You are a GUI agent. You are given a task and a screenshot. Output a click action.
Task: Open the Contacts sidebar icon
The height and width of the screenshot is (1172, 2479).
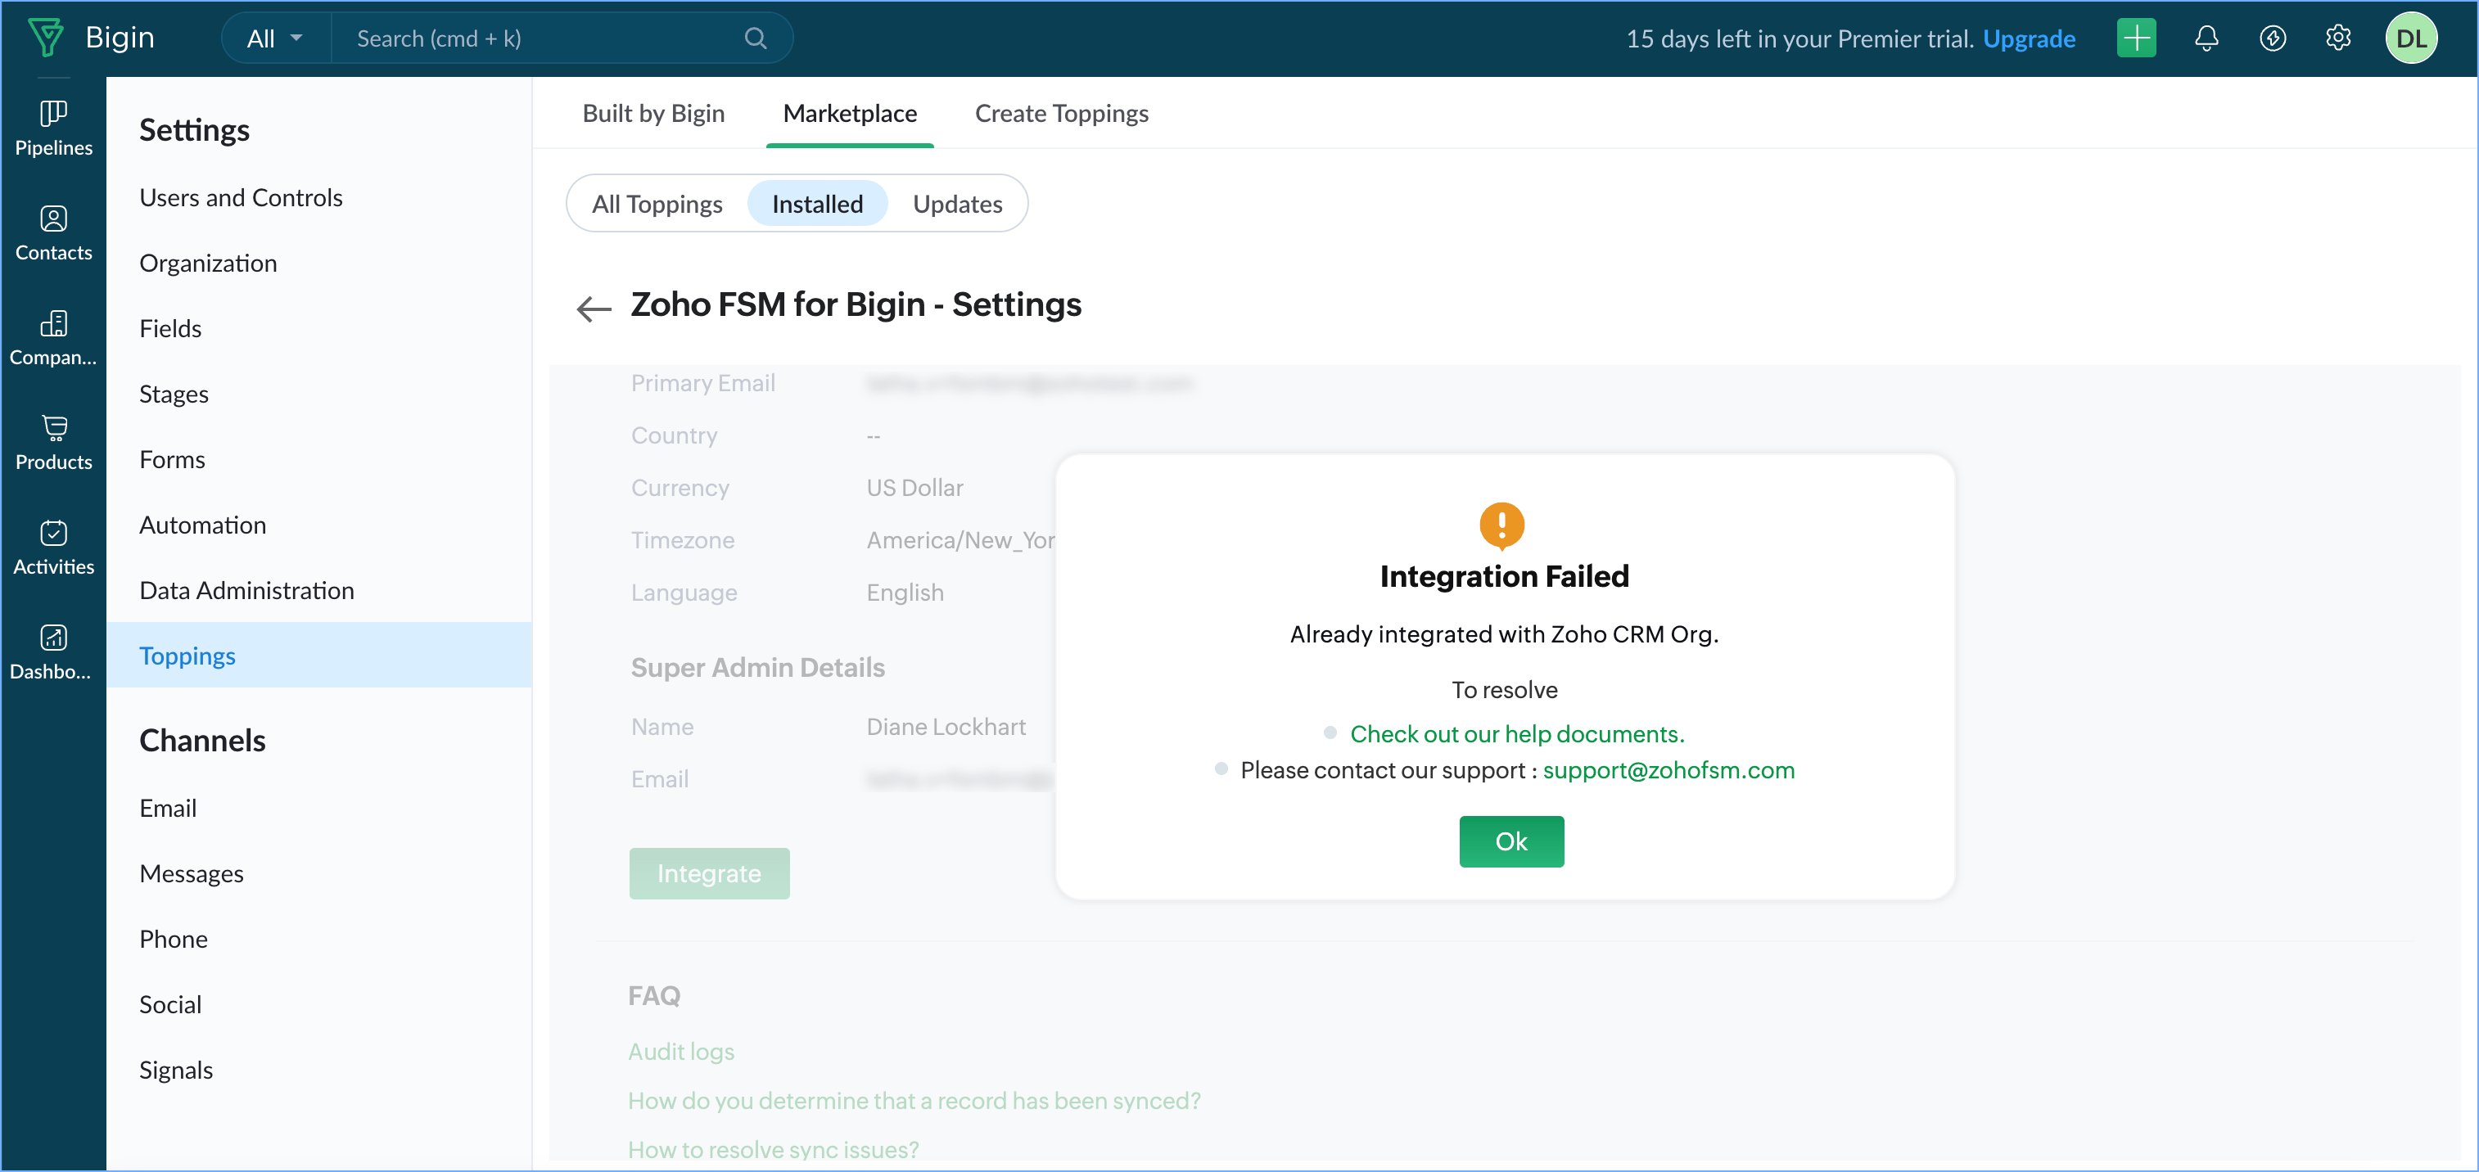click(x=53, y=233)
